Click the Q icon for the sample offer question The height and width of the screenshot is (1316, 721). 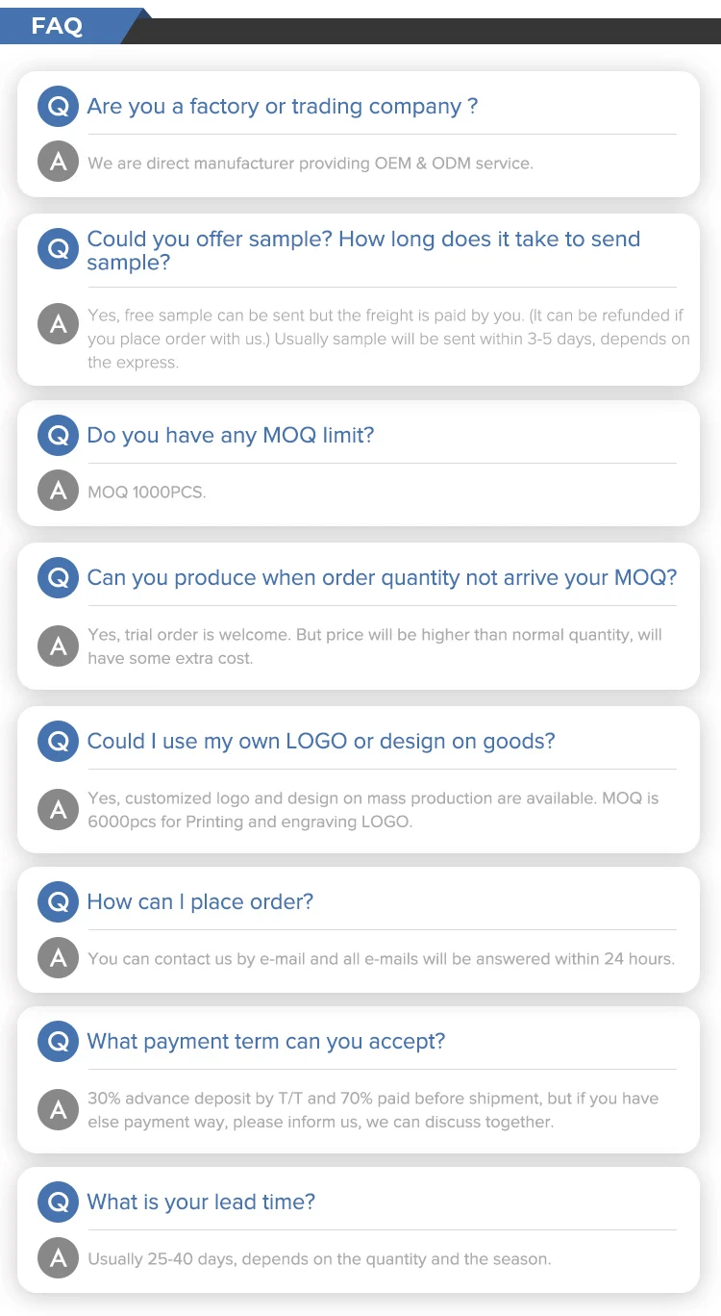(x=58, y=250)
